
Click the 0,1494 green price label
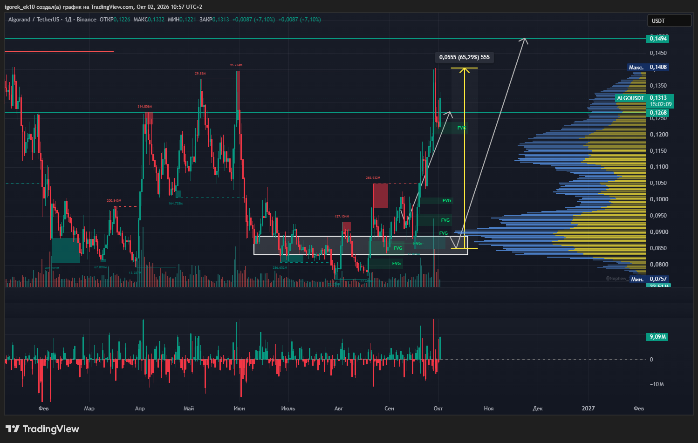pos(658,39)
